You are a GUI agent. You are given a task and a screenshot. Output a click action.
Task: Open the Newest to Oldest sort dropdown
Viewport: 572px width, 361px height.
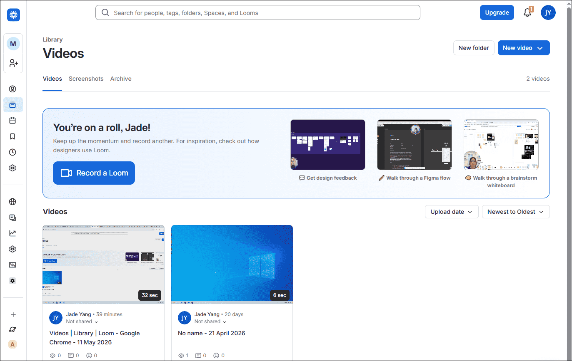point(516,212)
